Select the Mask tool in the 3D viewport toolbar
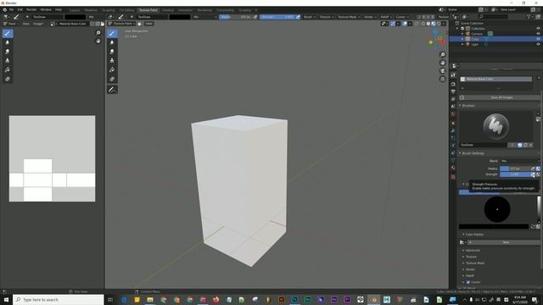 tap(112, 79)
